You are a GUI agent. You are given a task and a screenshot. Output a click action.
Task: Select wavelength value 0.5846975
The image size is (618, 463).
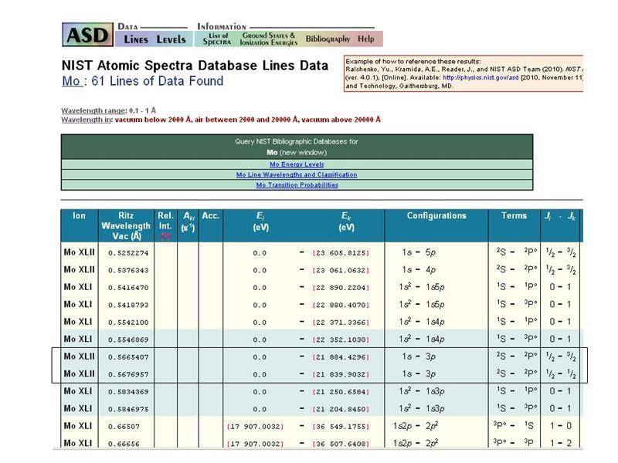128,409
